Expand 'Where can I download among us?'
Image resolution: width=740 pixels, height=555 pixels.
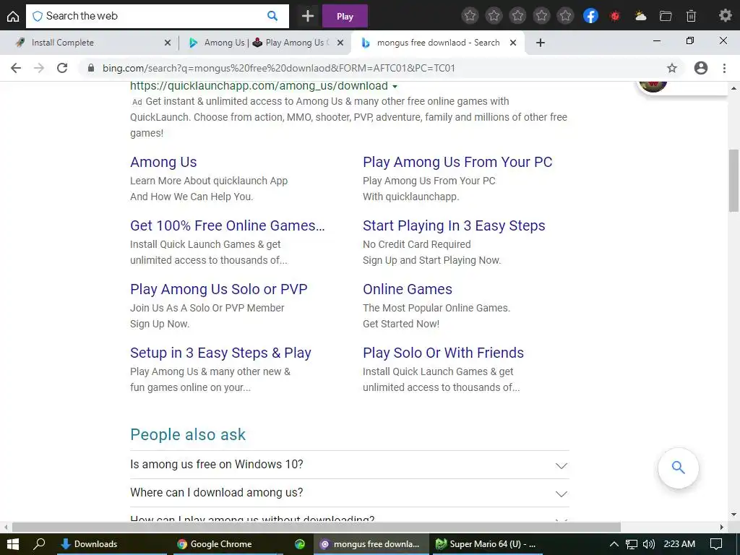coord(349,493)
